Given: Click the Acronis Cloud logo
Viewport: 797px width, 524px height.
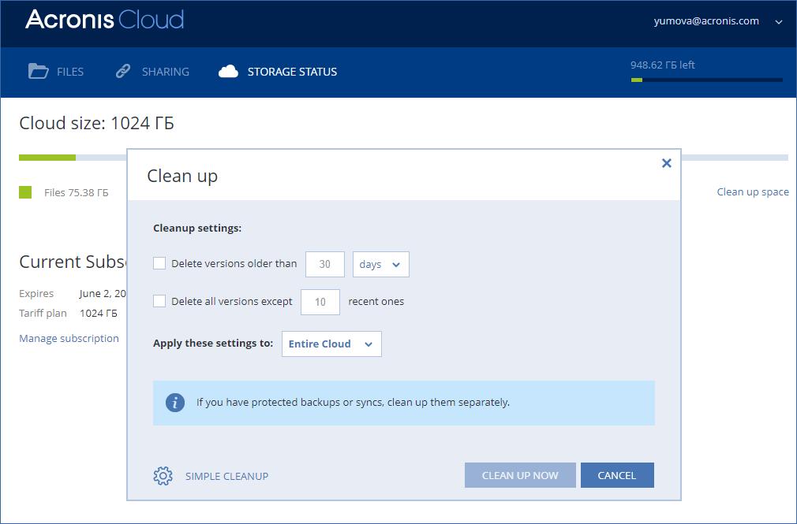Looking at the screenshot, I should [x=104, y=20].
